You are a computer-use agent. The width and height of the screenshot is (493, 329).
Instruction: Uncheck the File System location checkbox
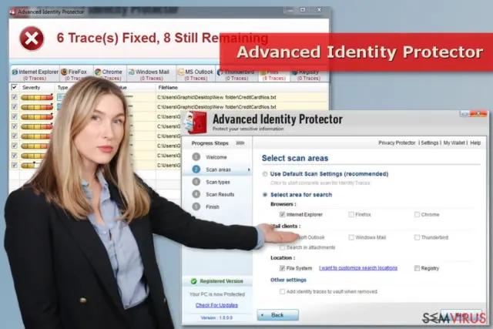(282, 268)
